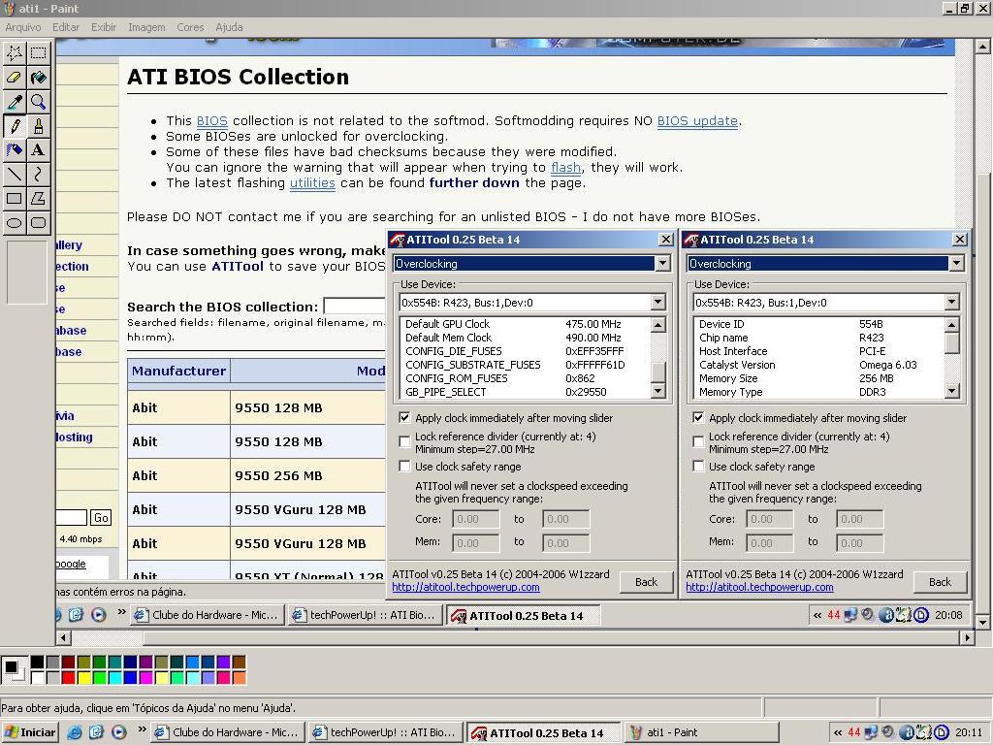Activate the Magnifier tool
The width and height of the screenshot is (993, 745).
point(39,101)
